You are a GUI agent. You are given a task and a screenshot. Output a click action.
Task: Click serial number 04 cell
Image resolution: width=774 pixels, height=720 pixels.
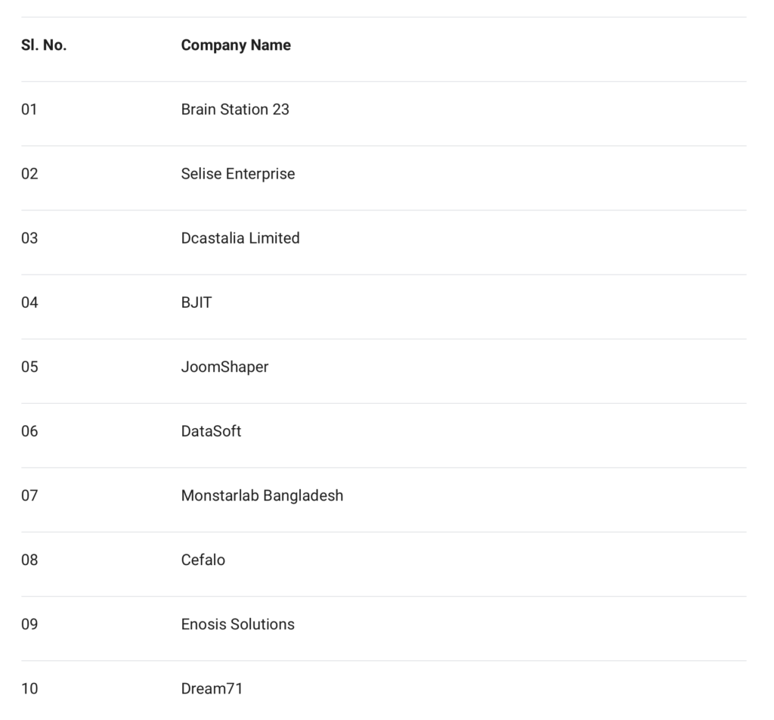(29, 303)
